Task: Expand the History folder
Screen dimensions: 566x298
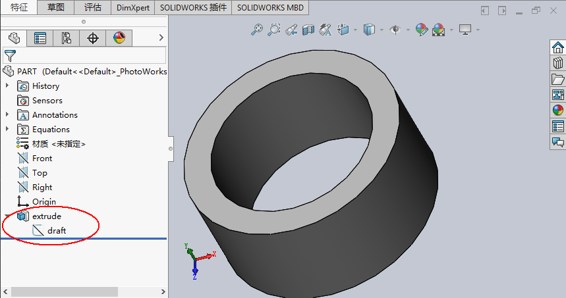Action: [x=7, y=86]
